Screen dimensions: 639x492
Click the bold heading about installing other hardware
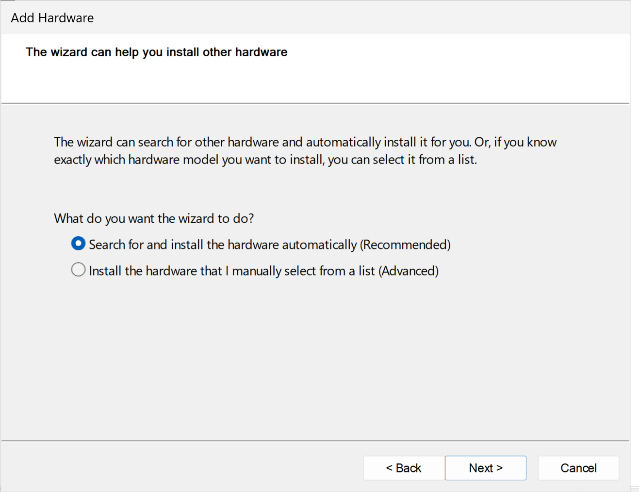(156, 52)
